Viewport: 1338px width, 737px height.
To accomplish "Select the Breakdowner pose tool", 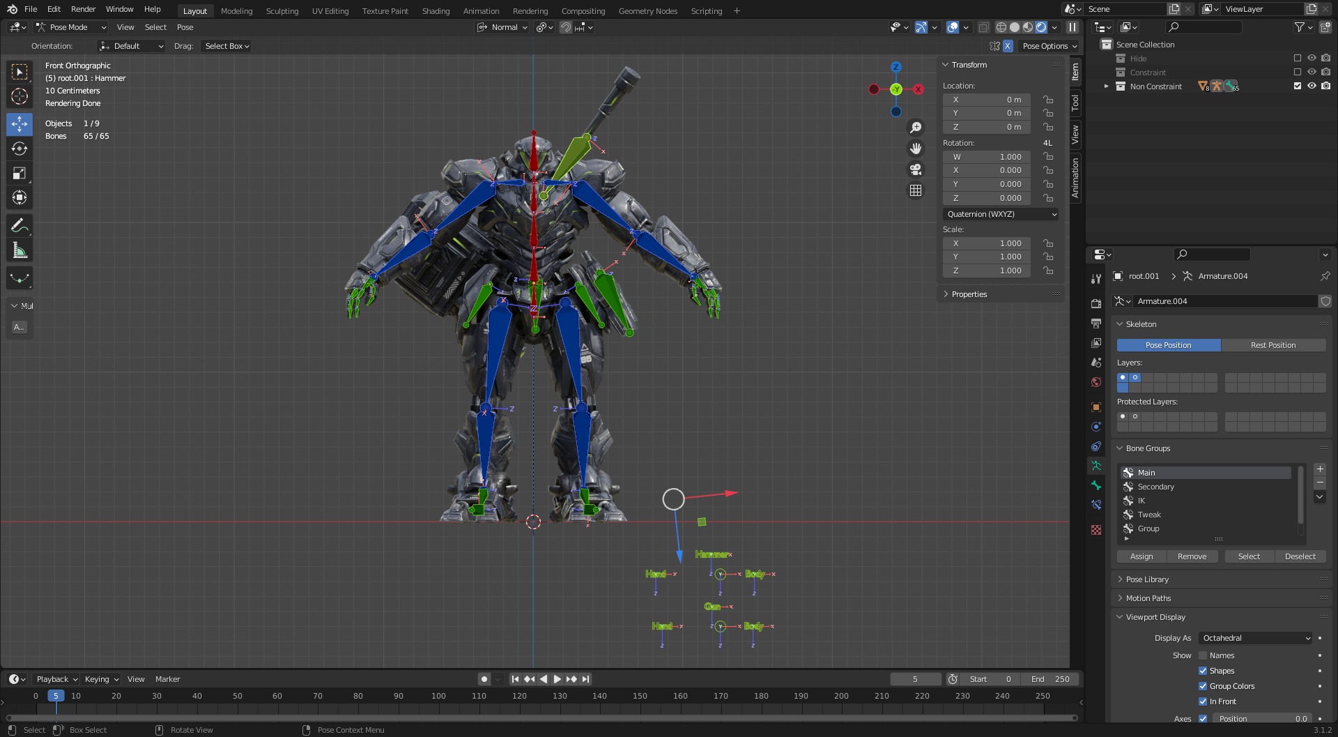I will [x=20, y=278].
